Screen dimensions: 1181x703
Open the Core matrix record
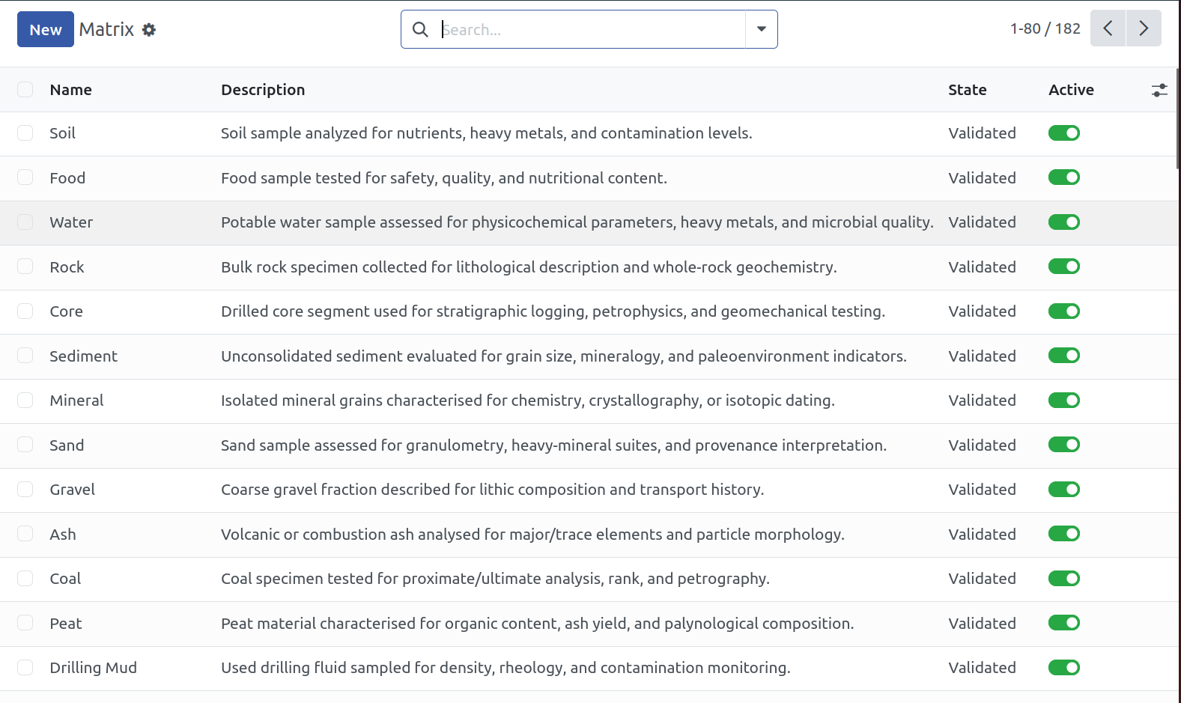point(66,311)
